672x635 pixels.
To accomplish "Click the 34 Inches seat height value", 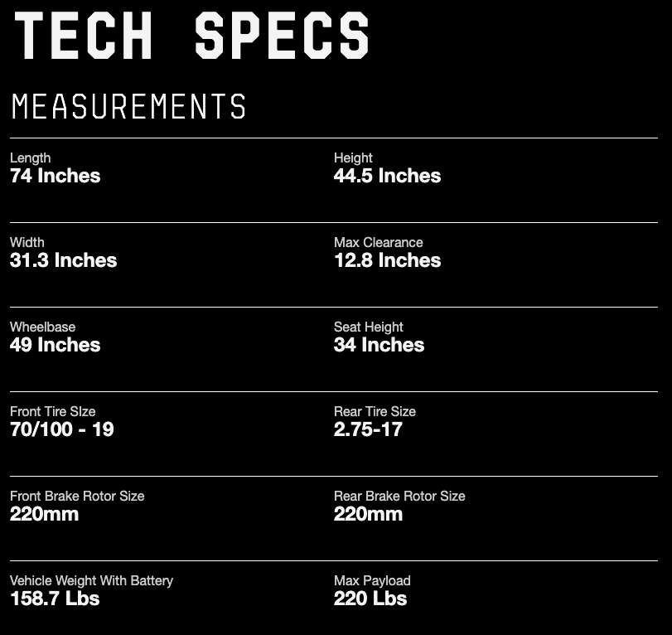I will pyautogui.click(x=380, y=345).
